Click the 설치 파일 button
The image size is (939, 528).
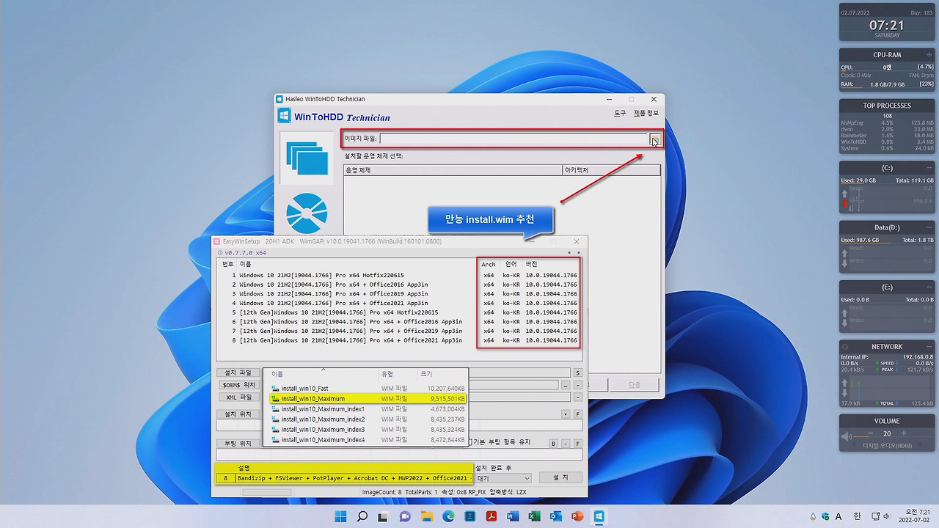pos(238,373)
